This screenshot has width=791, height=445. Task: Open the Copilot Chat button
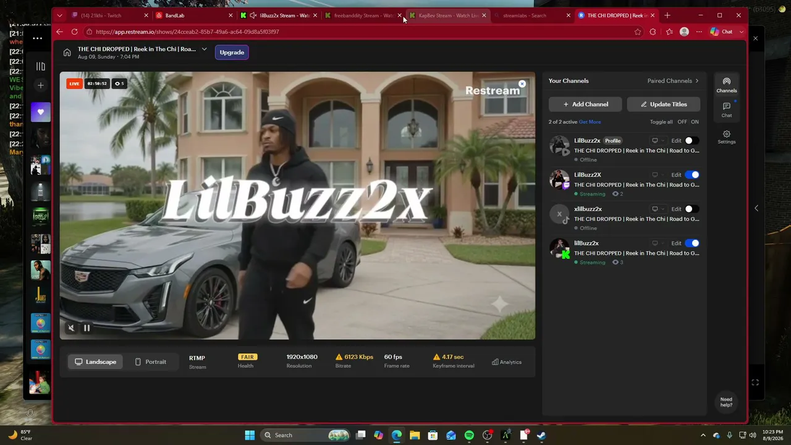[722, 32]
